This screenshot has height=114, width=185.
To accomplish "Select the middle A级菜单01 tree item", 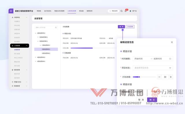I will tap(41, 57).
